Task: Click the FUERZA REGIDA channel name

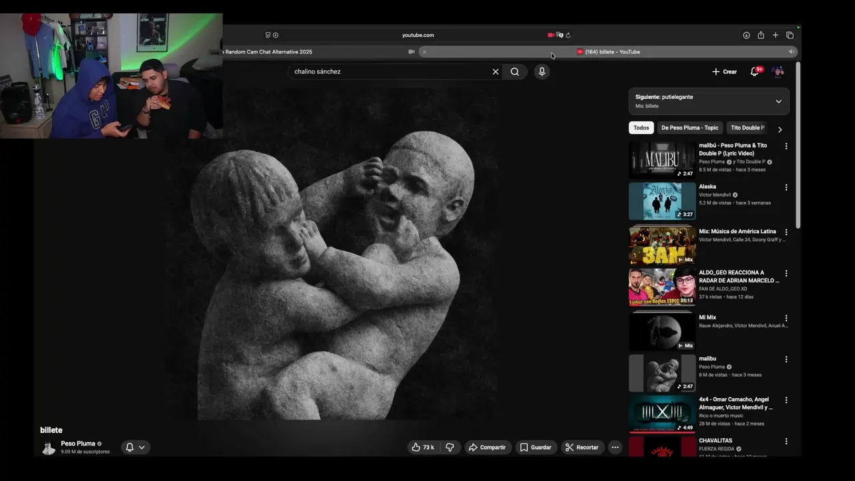Action: [x=717, y=449]
